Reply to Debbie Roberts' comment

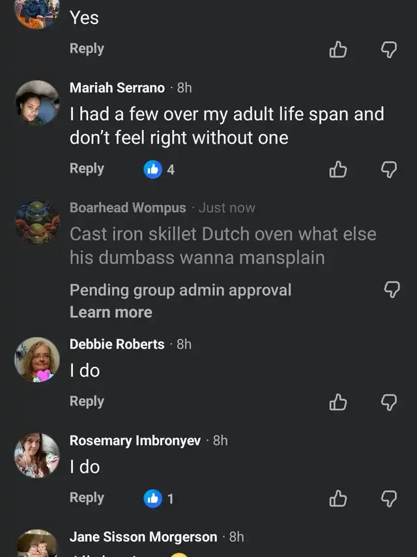click(87, 401)
